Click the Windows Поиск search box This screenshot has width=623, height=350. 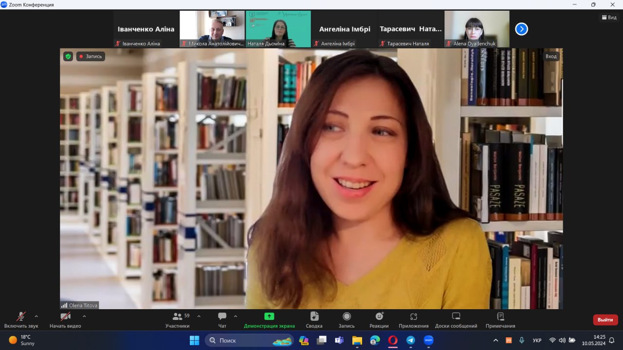click(250, 340)
